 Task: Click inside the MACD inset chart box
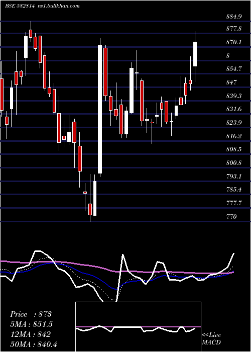(x=138, y=327)
